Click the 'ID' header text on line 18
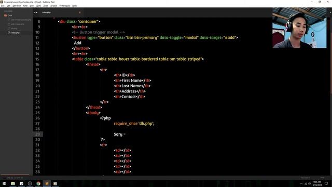The height and width of the screenshot is (187, 332). coord(123,75)
